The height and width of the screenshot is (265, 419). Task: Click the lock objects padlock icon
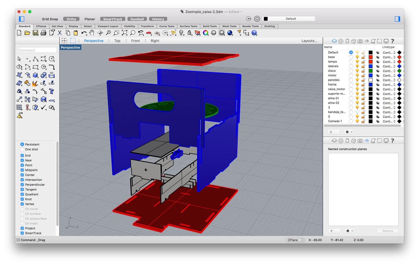pos(190,33)
